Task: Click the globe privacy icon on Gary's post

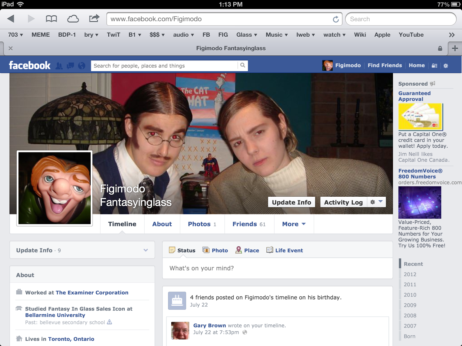Action: coord(245,332)
